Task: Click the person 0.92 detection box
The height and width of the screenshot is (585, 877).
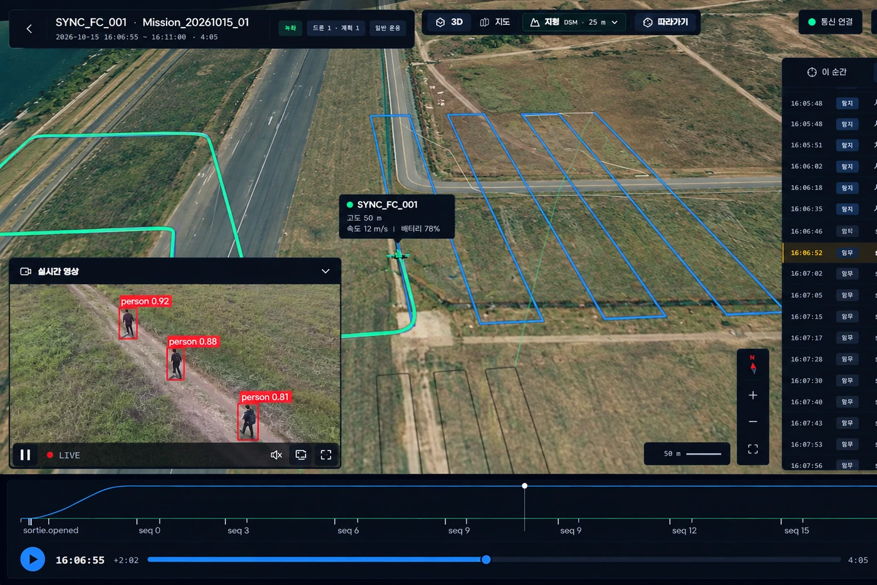Action: click(x=128, y=323)
